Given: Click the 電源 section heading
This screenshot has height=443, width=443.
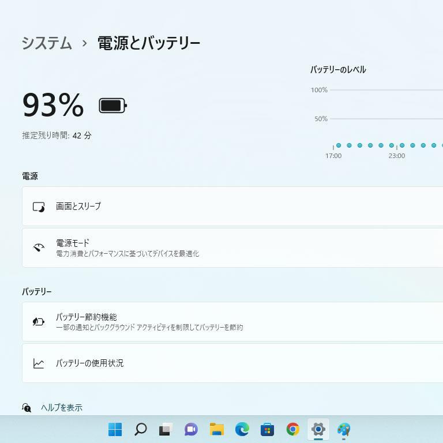Looking at the screenshot, I should (30, 177).
